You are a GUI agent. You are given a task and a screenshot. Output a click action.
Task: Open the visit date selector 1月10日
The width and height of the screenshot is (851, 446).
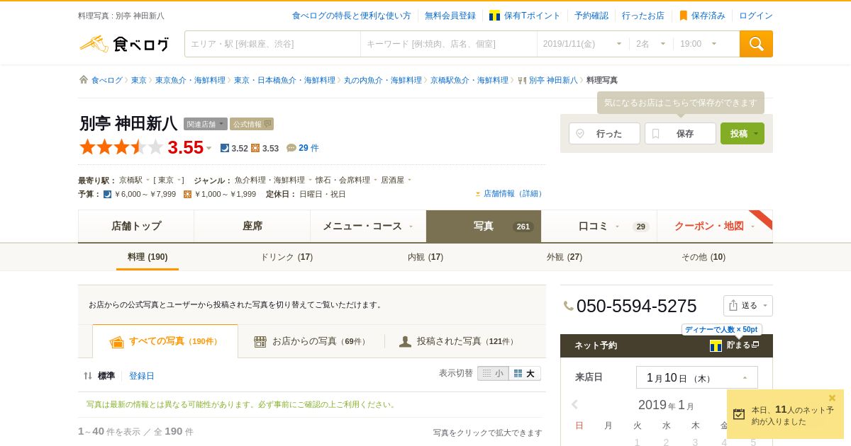click(697, 377)
